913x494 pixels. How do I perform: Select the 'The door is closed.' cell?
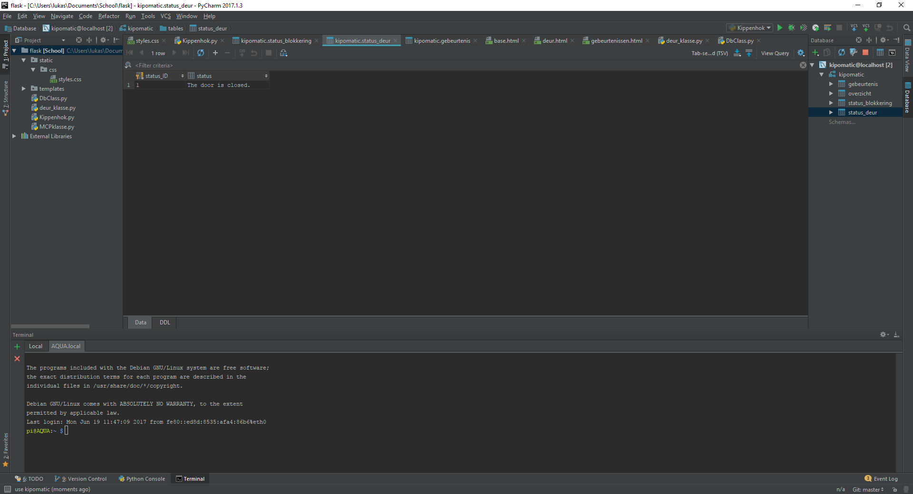(227, 85)
